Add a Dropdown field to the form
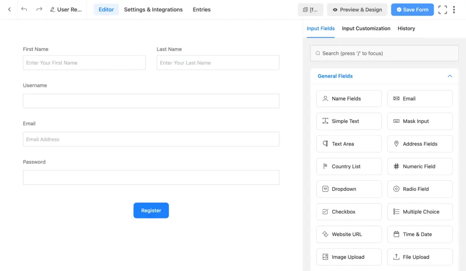Viewport: 466px width, 271px height. (349, 189)
